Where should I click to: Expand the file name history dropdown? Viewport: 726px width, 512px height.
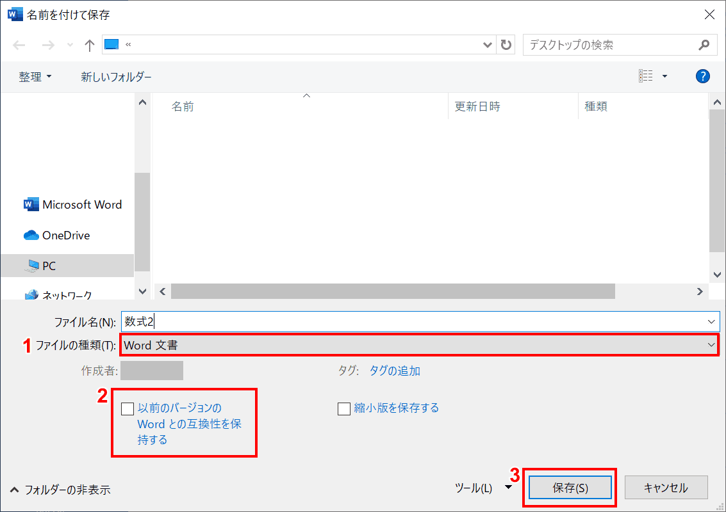click(x=711, y=322)
